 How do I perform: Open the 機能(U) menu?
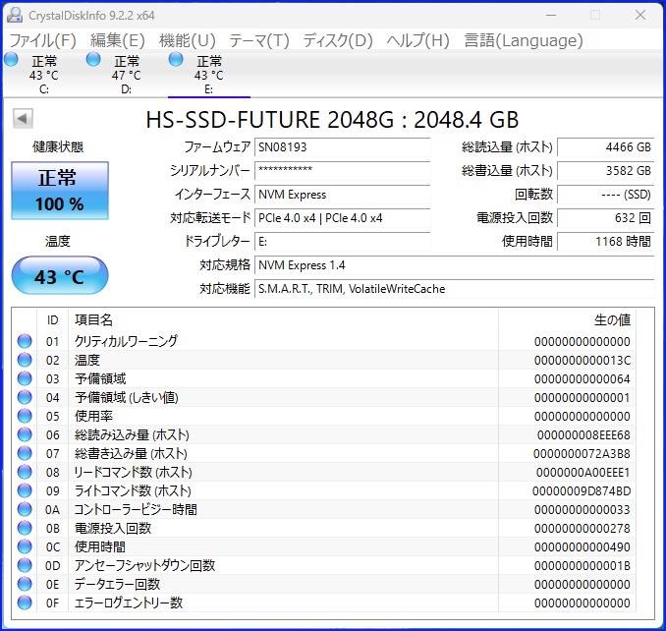coord(187,40)
